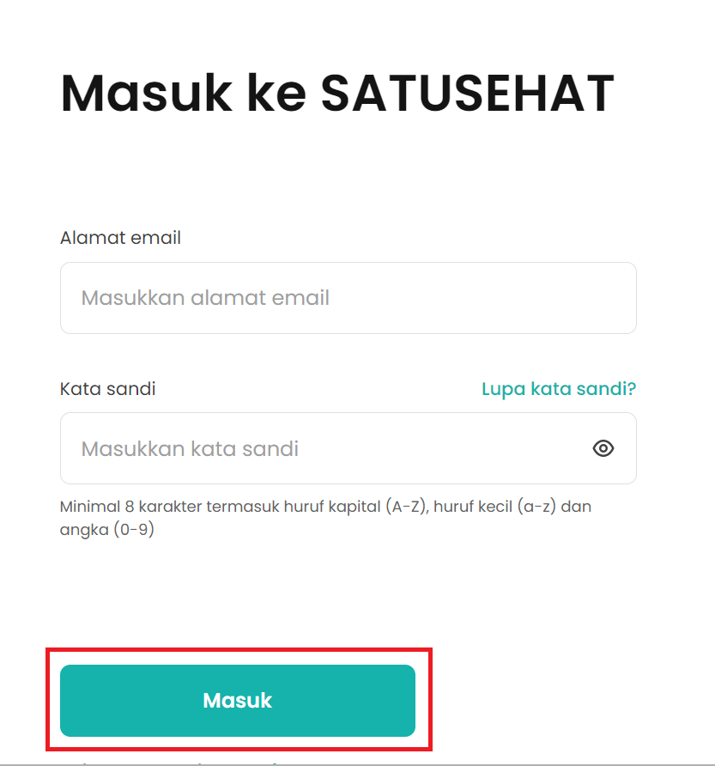Click the word Masuk in the heading
The image size is (715, 766).
click(146, 93)
